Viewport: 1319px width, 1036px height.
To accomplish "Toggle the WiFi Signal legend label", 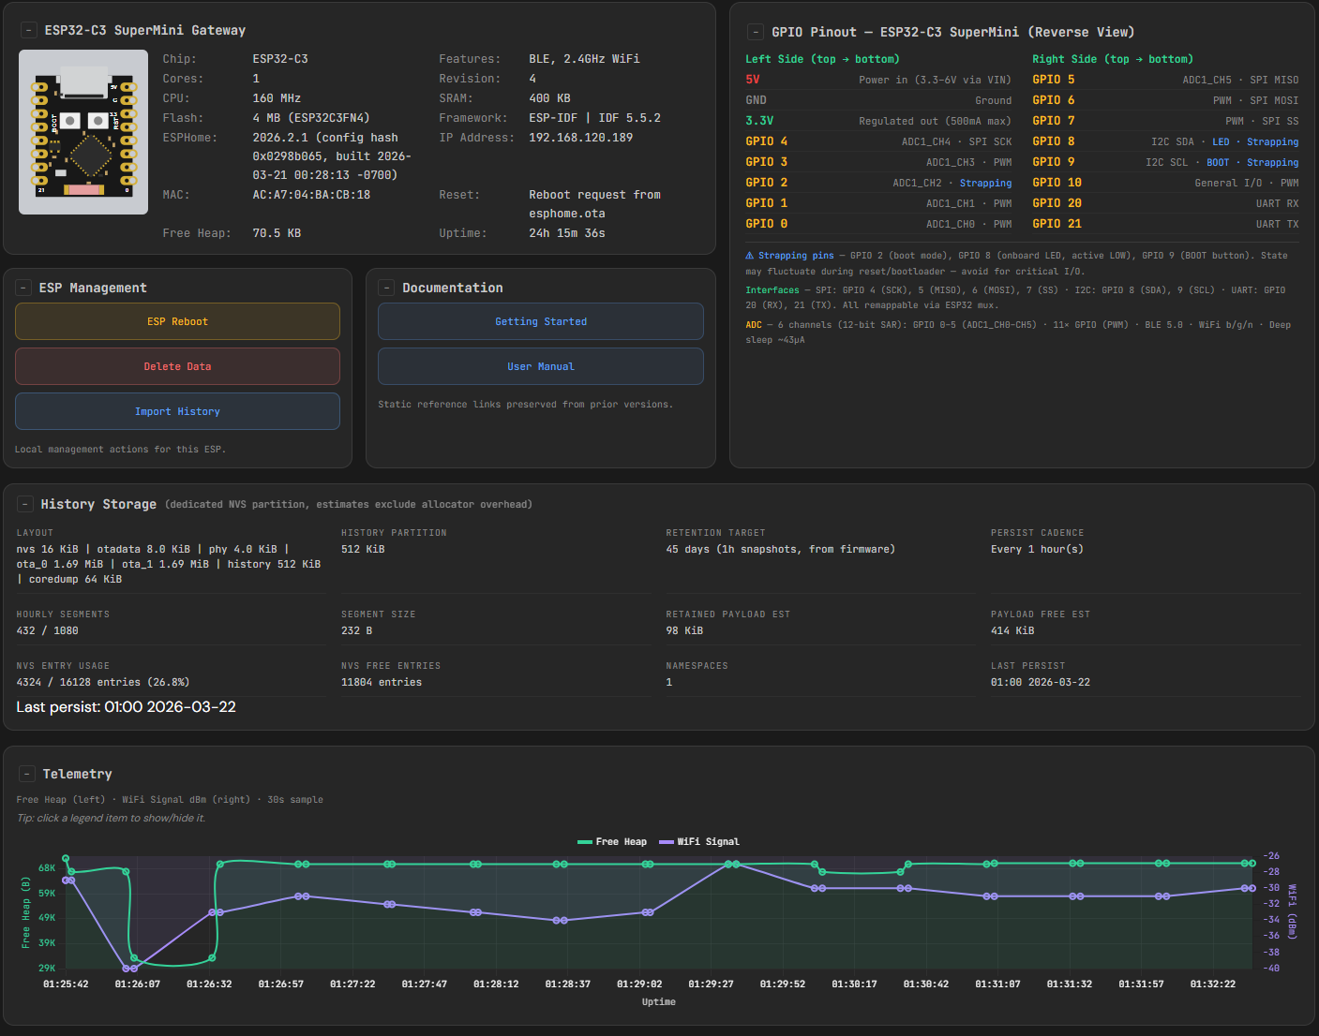I will [708, 842].
